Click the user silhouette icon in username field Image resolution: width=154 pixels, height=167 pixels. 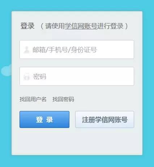(26, 50)
